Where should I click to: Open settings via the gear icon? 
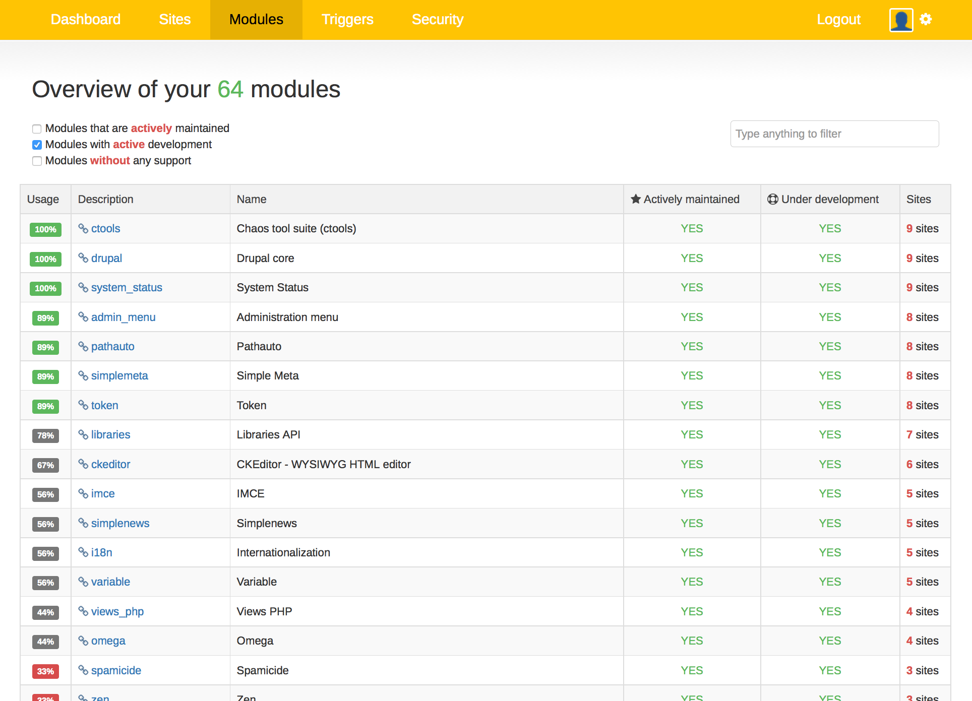[x=926, y=19]
